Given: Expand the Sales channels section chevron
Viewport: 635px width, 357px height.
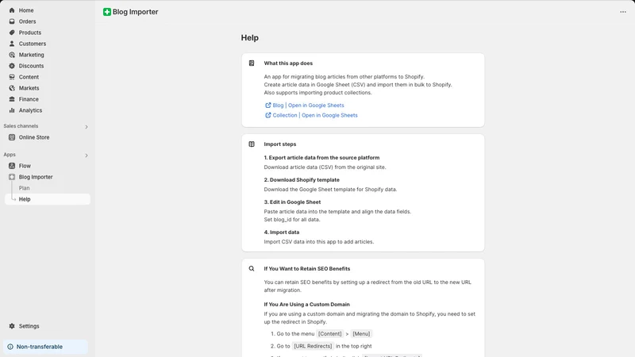Looking at the screenshot, I should [x=87, y=127].
